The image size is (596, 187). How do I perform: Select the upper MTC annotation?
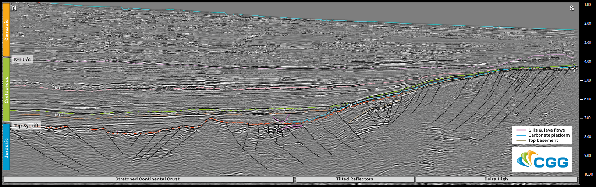tap(59, 88)
